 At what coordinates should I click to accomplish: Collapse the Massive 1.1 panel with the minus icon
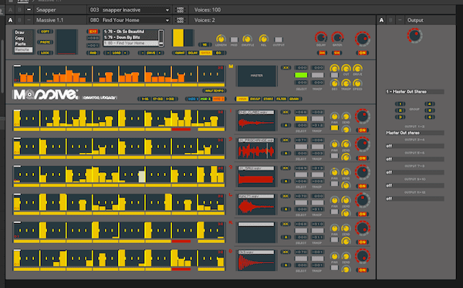click(x=29, y=20)
